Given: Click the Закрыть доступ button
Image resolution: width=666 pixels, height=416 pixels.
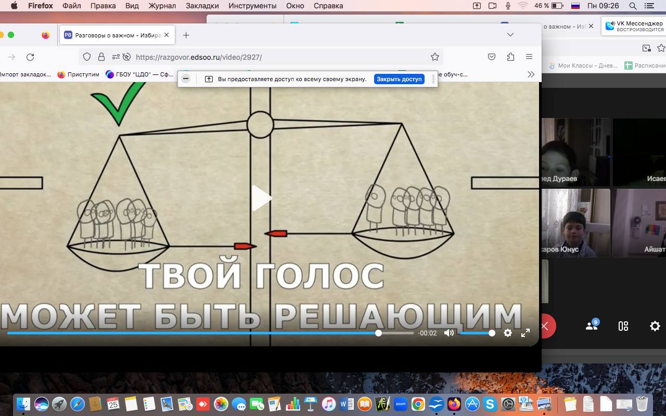Looking at the screenshot, I should pyautogui.click(x=399, y=79).
